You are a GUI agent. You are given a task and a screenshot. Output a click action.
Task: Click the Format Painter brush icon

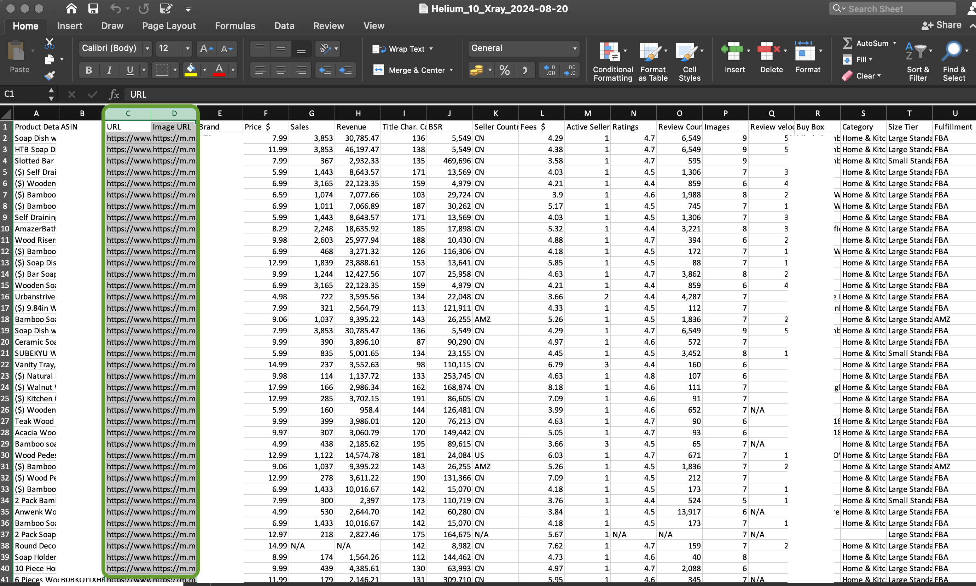[x=49, y=75]
